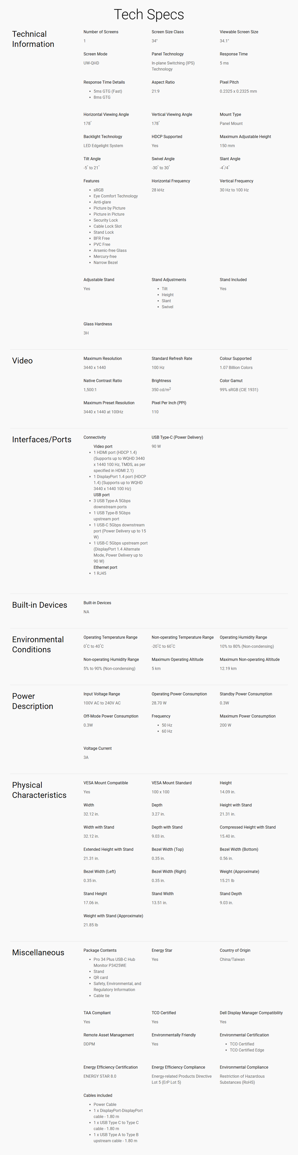The height and width of the screenshot is (1155, 298).
Task: Click the Built-in Devices section heading
Action: [39, 605]
